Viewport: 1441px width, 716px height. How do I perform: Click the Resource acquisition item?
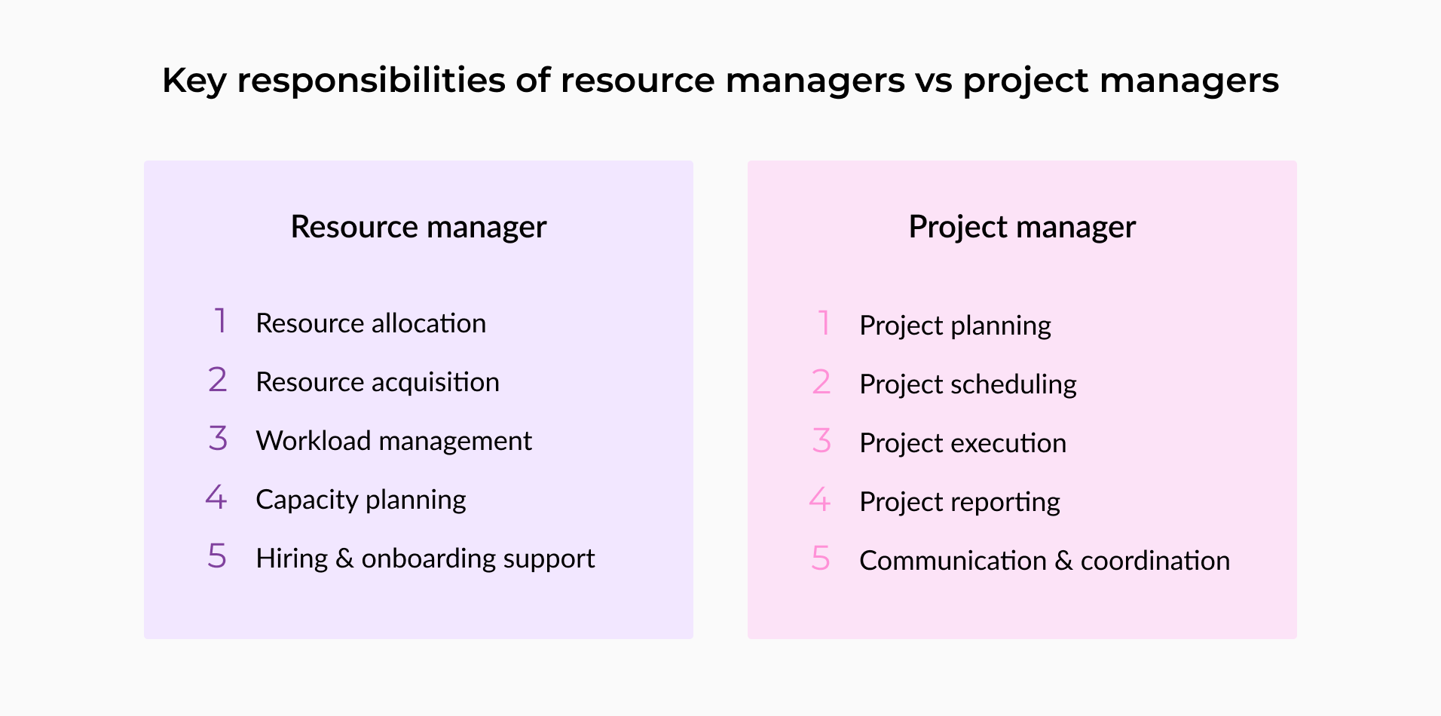click(378, 382)
